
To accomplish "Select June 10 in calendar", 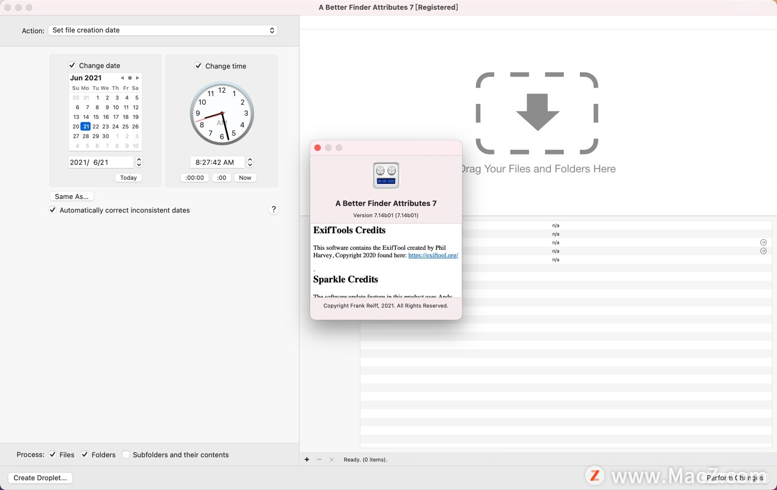I will (x=116, y=108).
